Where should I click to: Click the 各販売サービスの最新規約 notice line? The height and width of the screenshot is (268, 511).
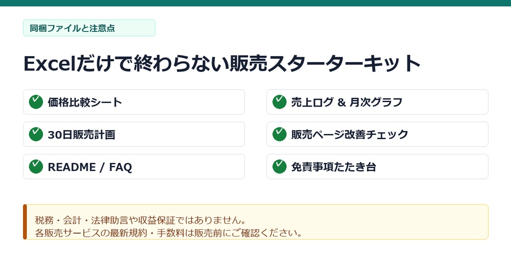click(169, 233)
